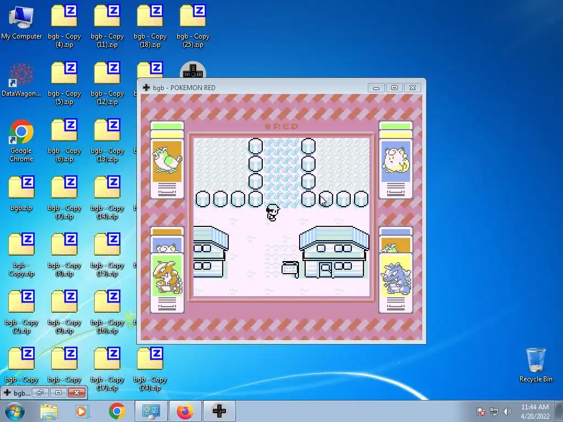The height and width of the screenshot is (422, 563).
Task: Select the DataWagon desktop shortcut
Action: point(21,79)
